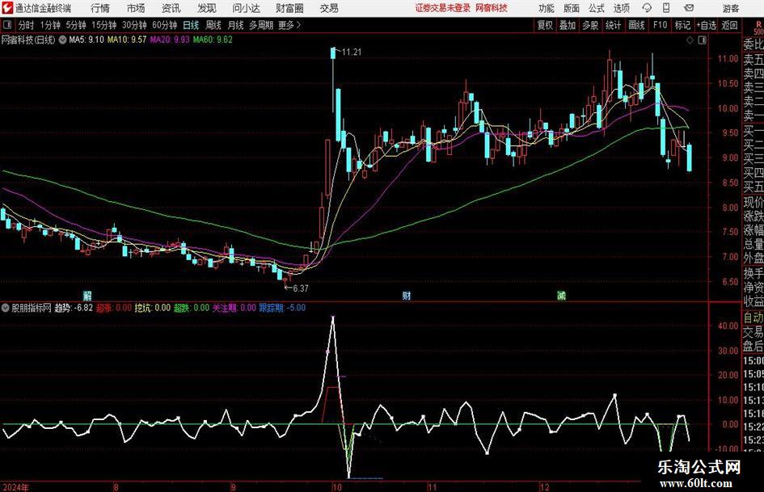Click the 返回 back button
This screenshot has height=492, width=764.
[729, 25]
